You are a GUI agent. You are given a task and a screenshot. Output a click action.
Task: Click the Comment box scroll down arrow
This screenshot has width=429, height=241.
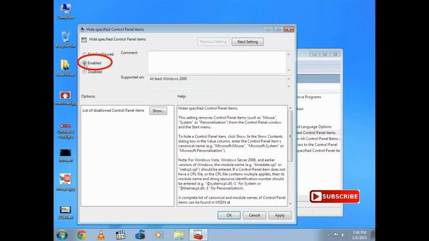288,70
